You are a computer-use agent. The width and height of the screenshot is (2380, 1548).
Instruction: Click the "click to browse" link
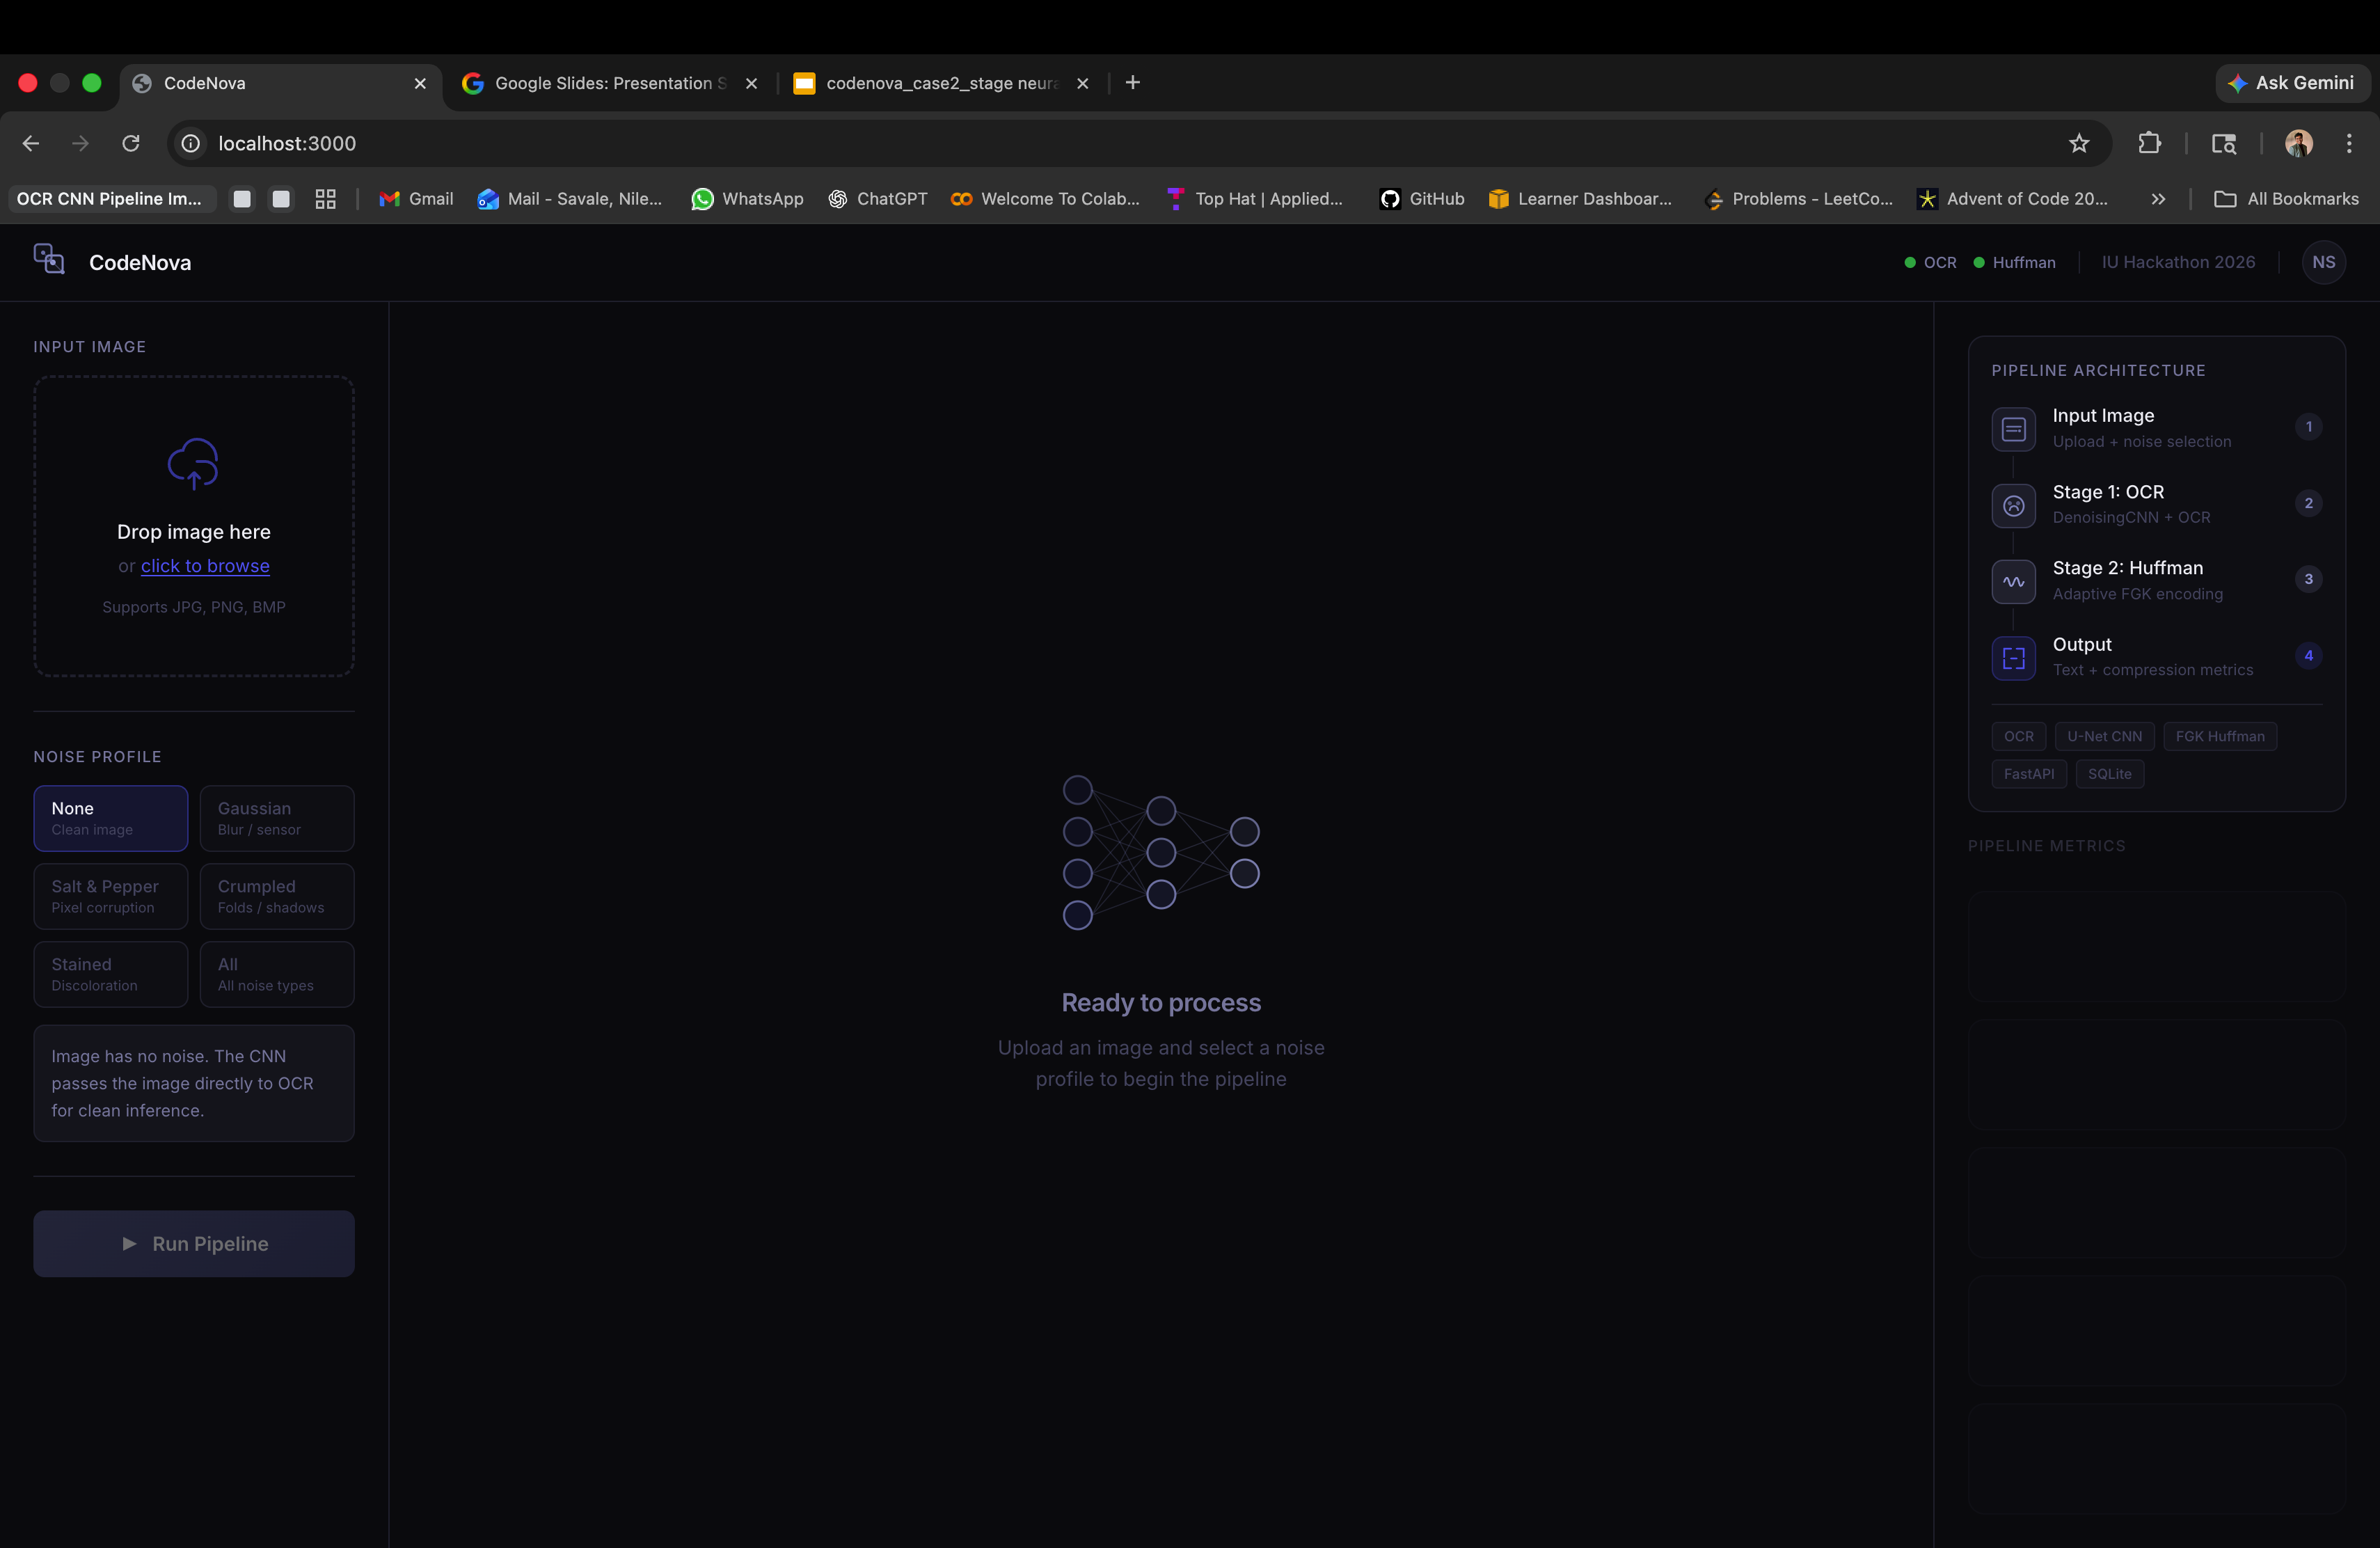point(205,566)
